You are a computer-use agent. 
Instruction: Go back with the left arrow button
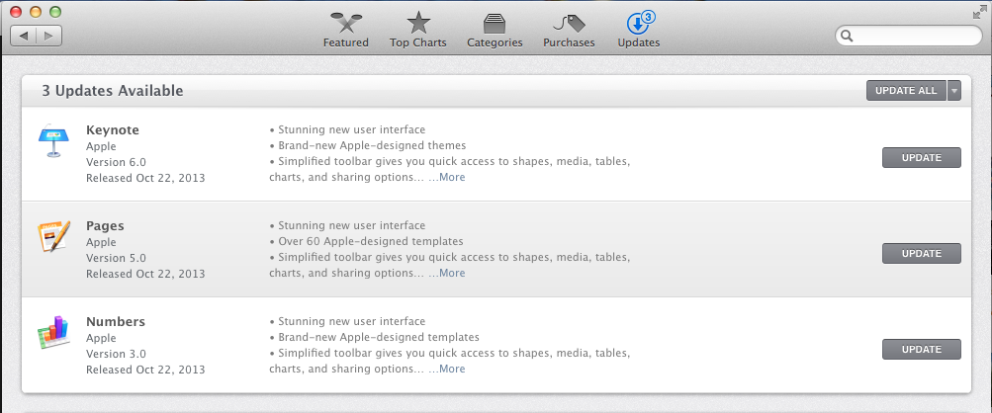pyautogui.click(x=24, y=36)
